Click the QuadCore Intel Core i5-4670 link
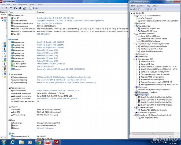This screenshot has height=145, width=181. pyautogui.click(x=55, y=18)
